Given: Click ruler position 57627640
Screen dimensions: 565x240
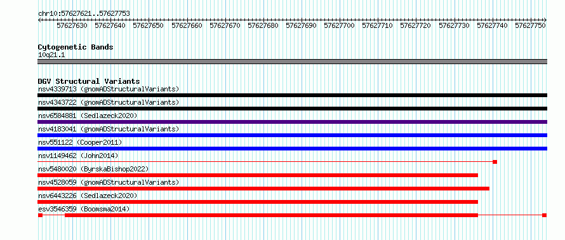Looking at the screenshot, I should (110, 25).
